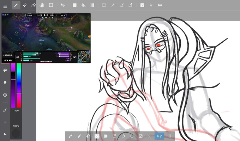
Task: Rotate canvas right in bottom bar
Action: 132,136
